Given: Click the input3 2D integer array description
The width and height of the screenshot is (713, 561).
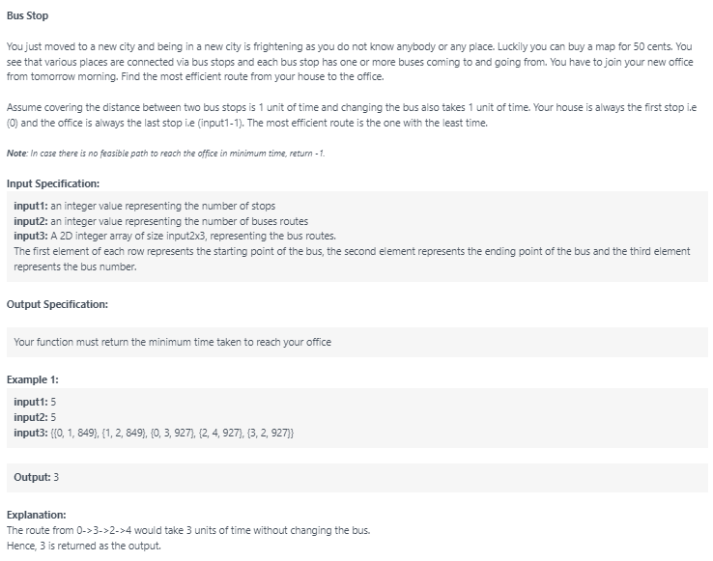Looking at the screenshot, I should 175,236.
